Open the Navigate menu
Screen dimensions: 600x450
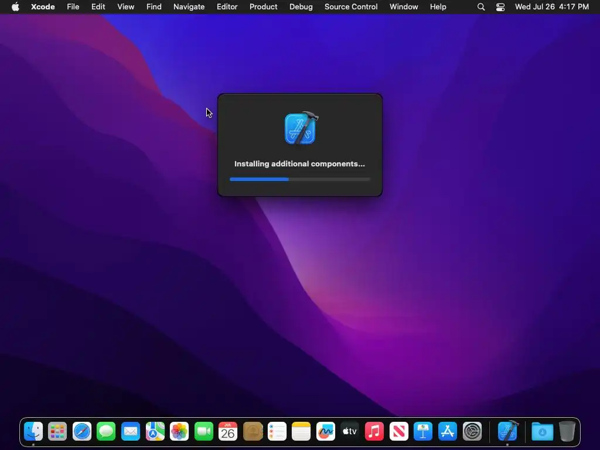pos(189,7)
